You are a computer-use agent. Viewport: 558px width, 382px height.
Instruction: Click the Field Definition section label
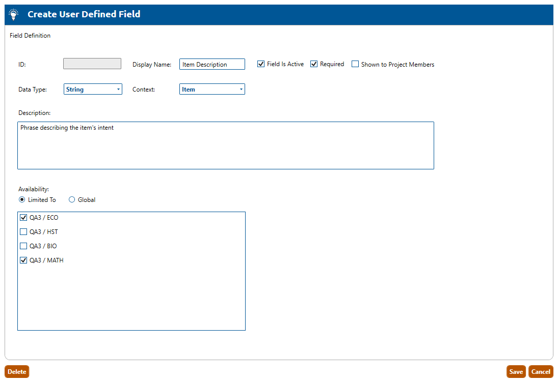click(30, 36)
